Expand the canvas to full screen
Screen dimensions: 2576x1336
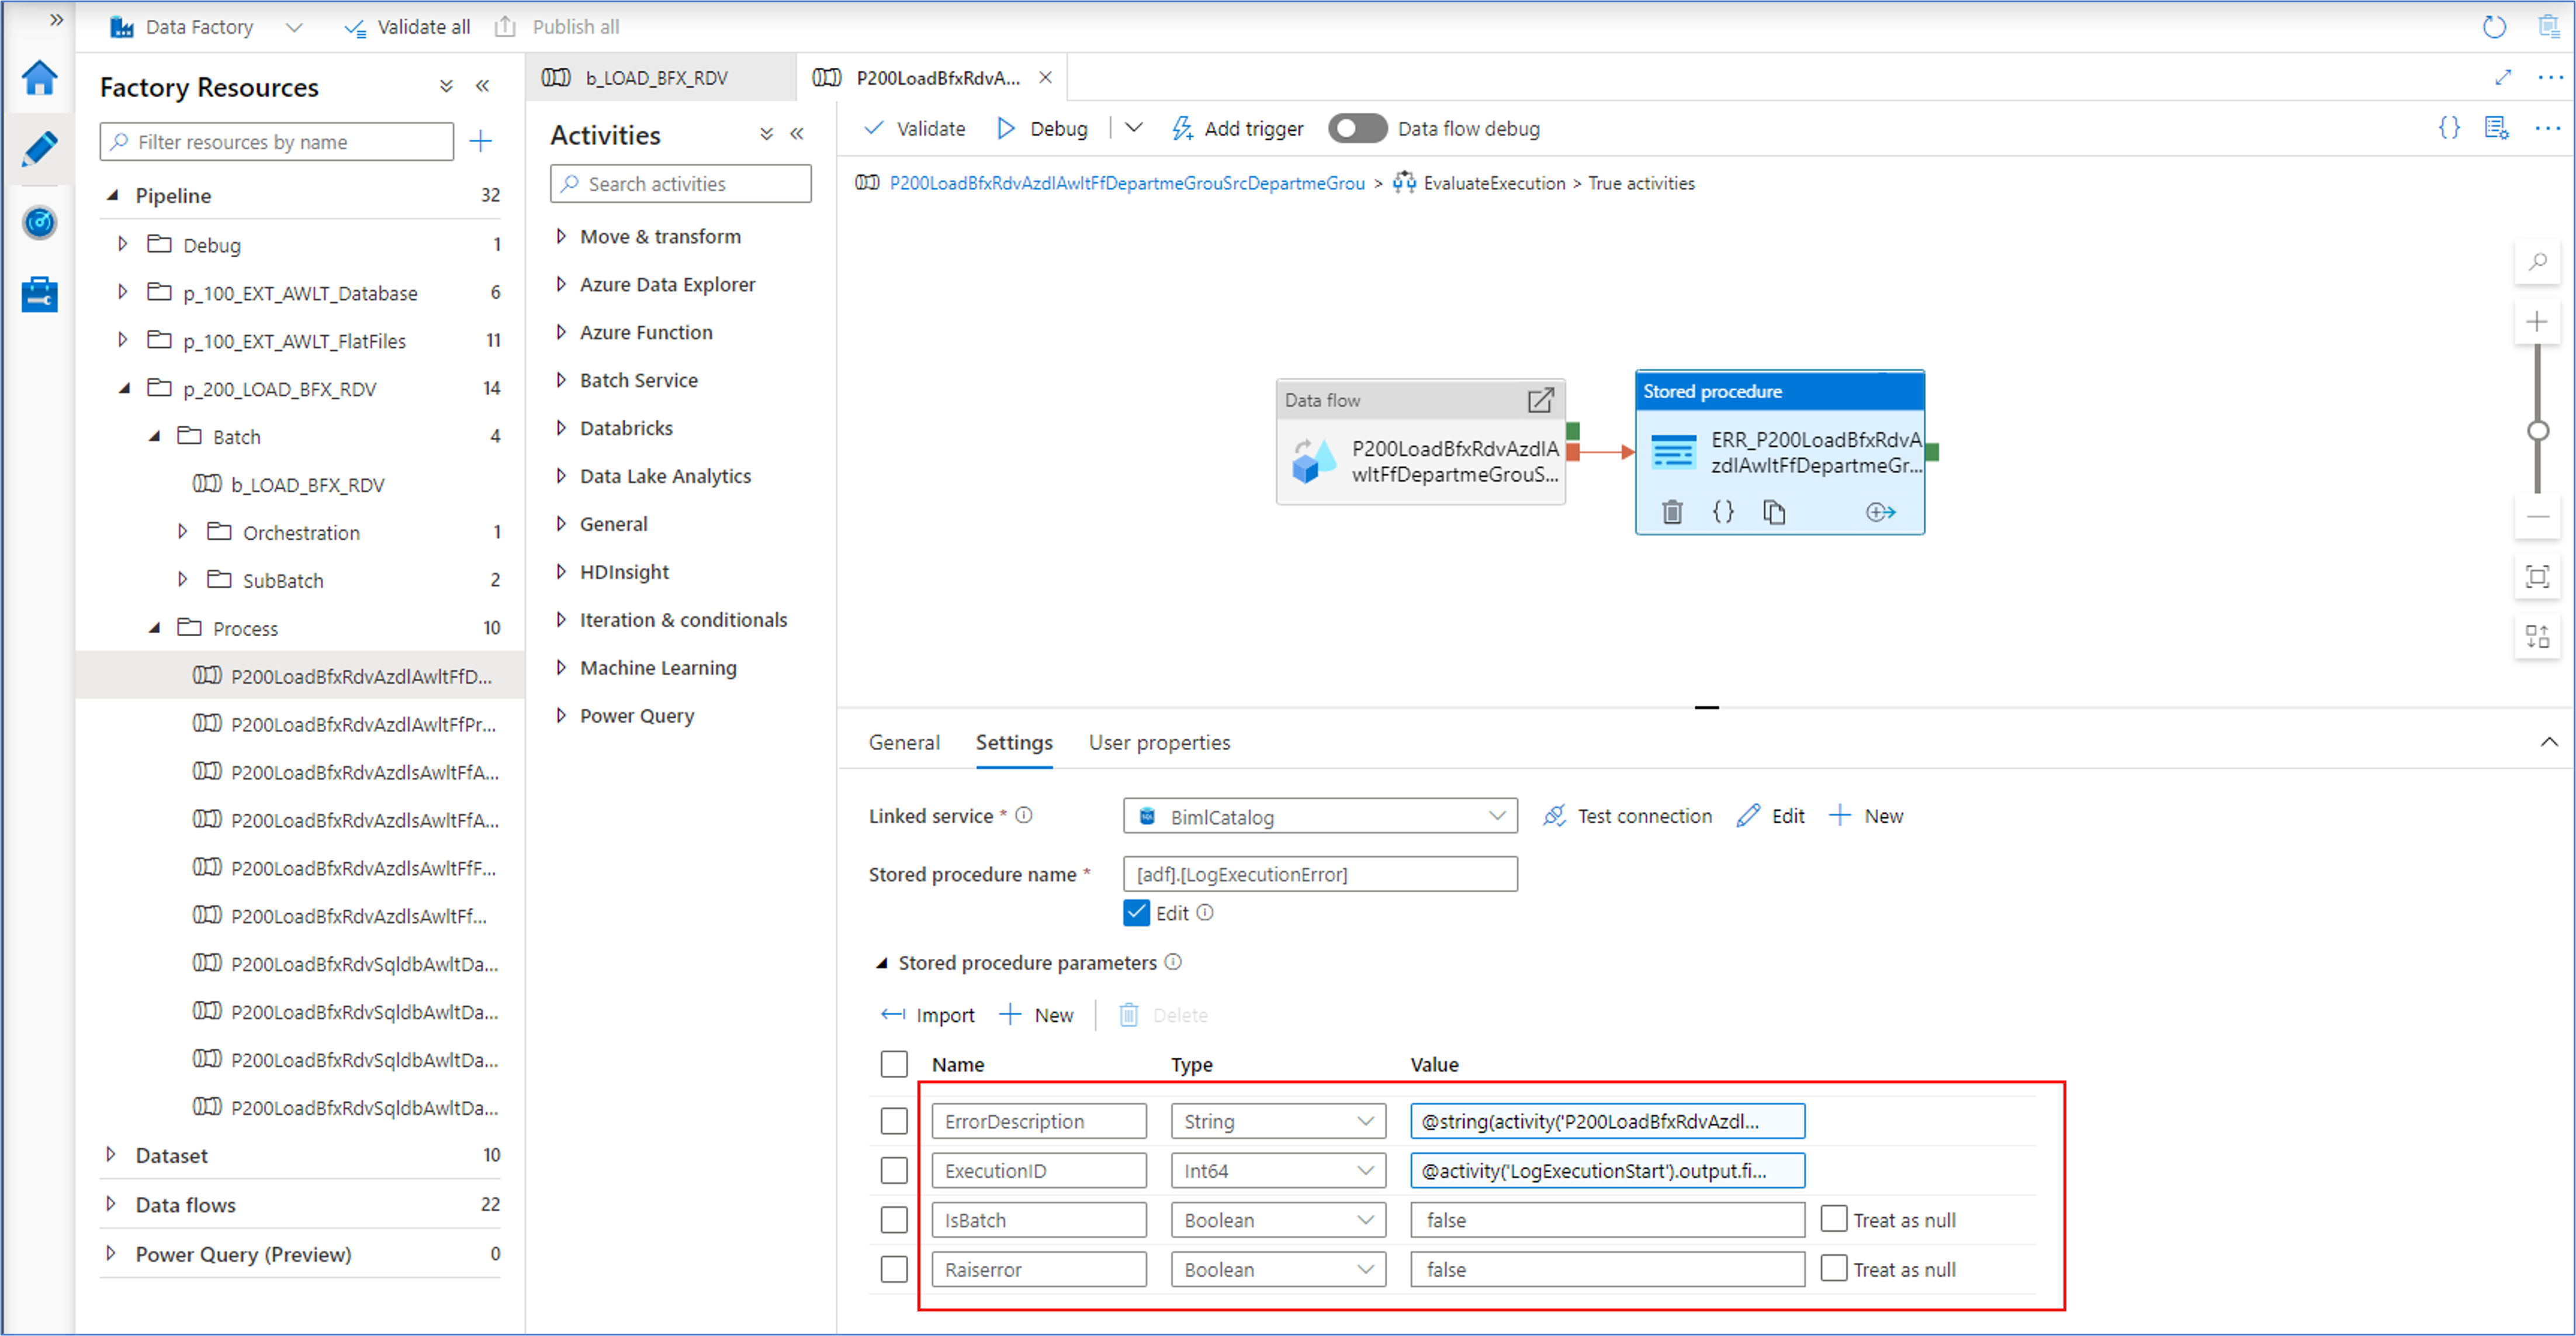(2503, 77)
